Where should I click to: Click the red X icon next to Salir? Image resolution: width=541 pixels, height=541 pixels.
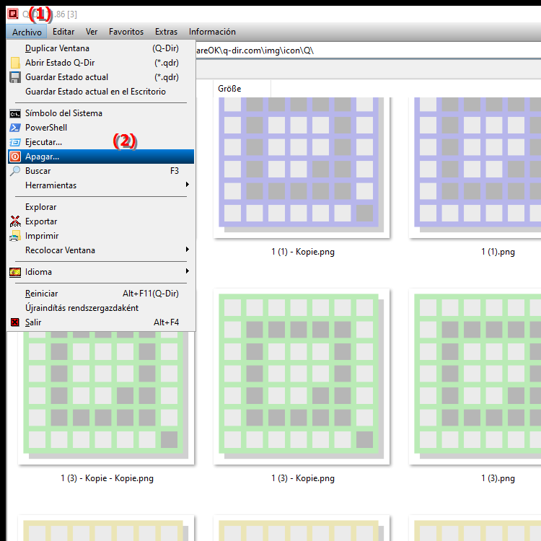pyautogui.click(x=15, y=322)
